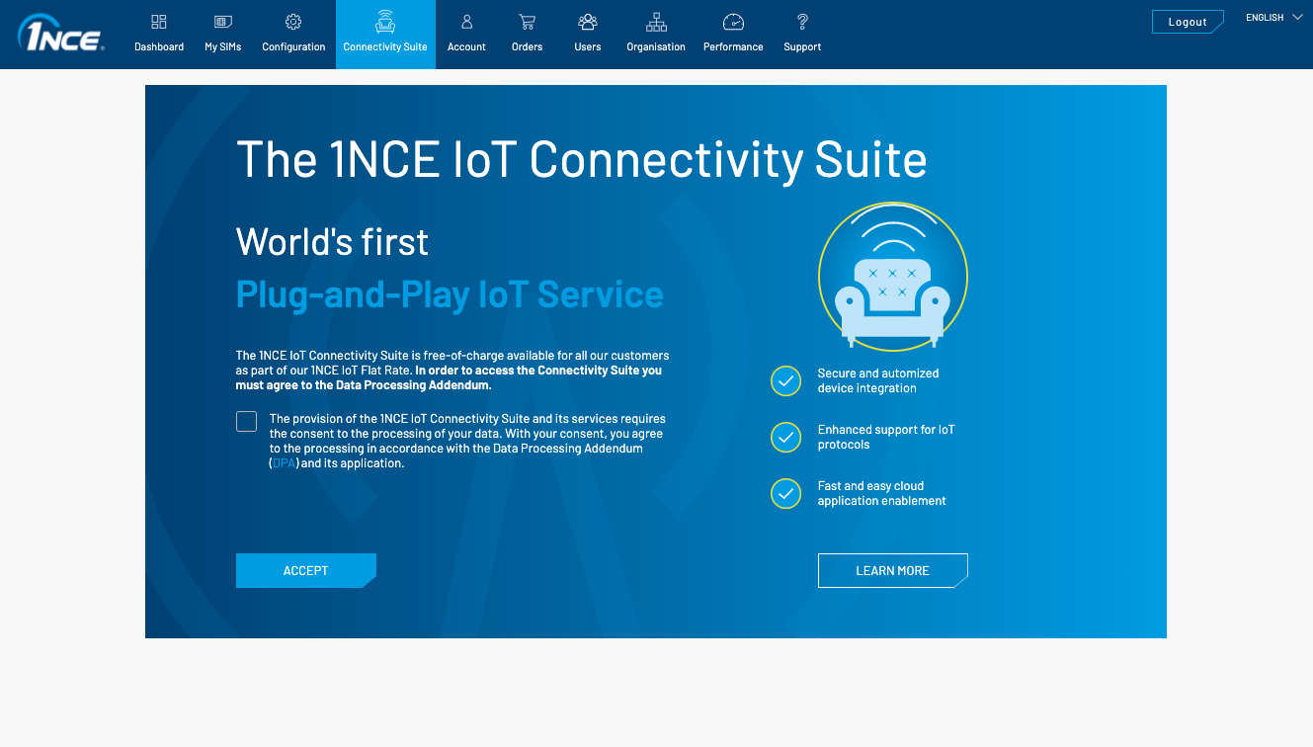Click the My SIMs card icon

(x=223, y=22)
